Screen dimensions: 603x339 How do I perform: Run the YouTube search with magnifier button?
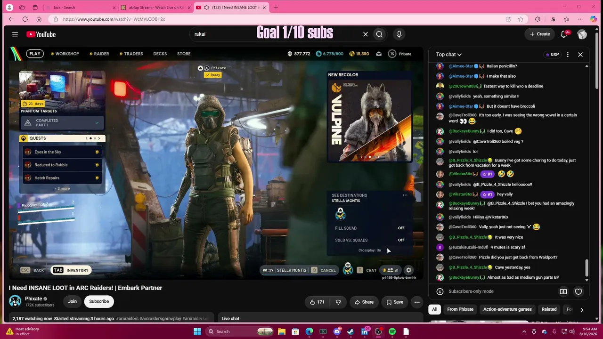[x=379, y=34]
